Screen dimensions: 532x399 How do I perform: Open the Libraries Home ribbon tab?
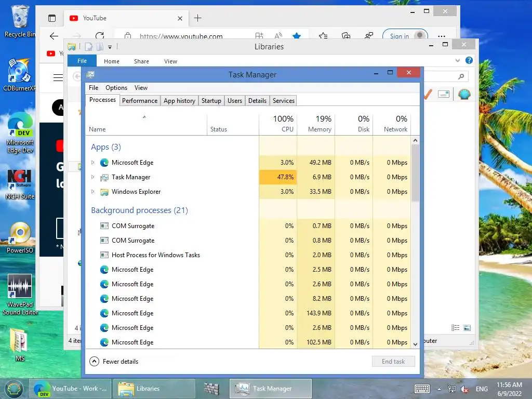click(x=112, y=61)
